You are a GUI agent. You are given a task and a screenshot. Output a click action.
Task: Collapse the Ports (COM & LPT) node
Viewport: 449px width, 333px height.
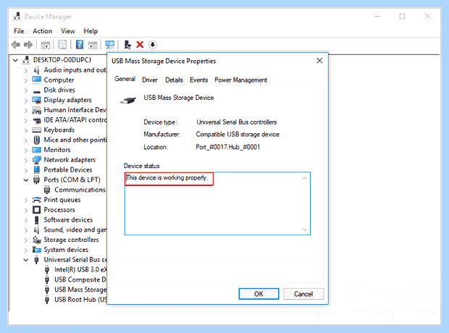(26, 180)
